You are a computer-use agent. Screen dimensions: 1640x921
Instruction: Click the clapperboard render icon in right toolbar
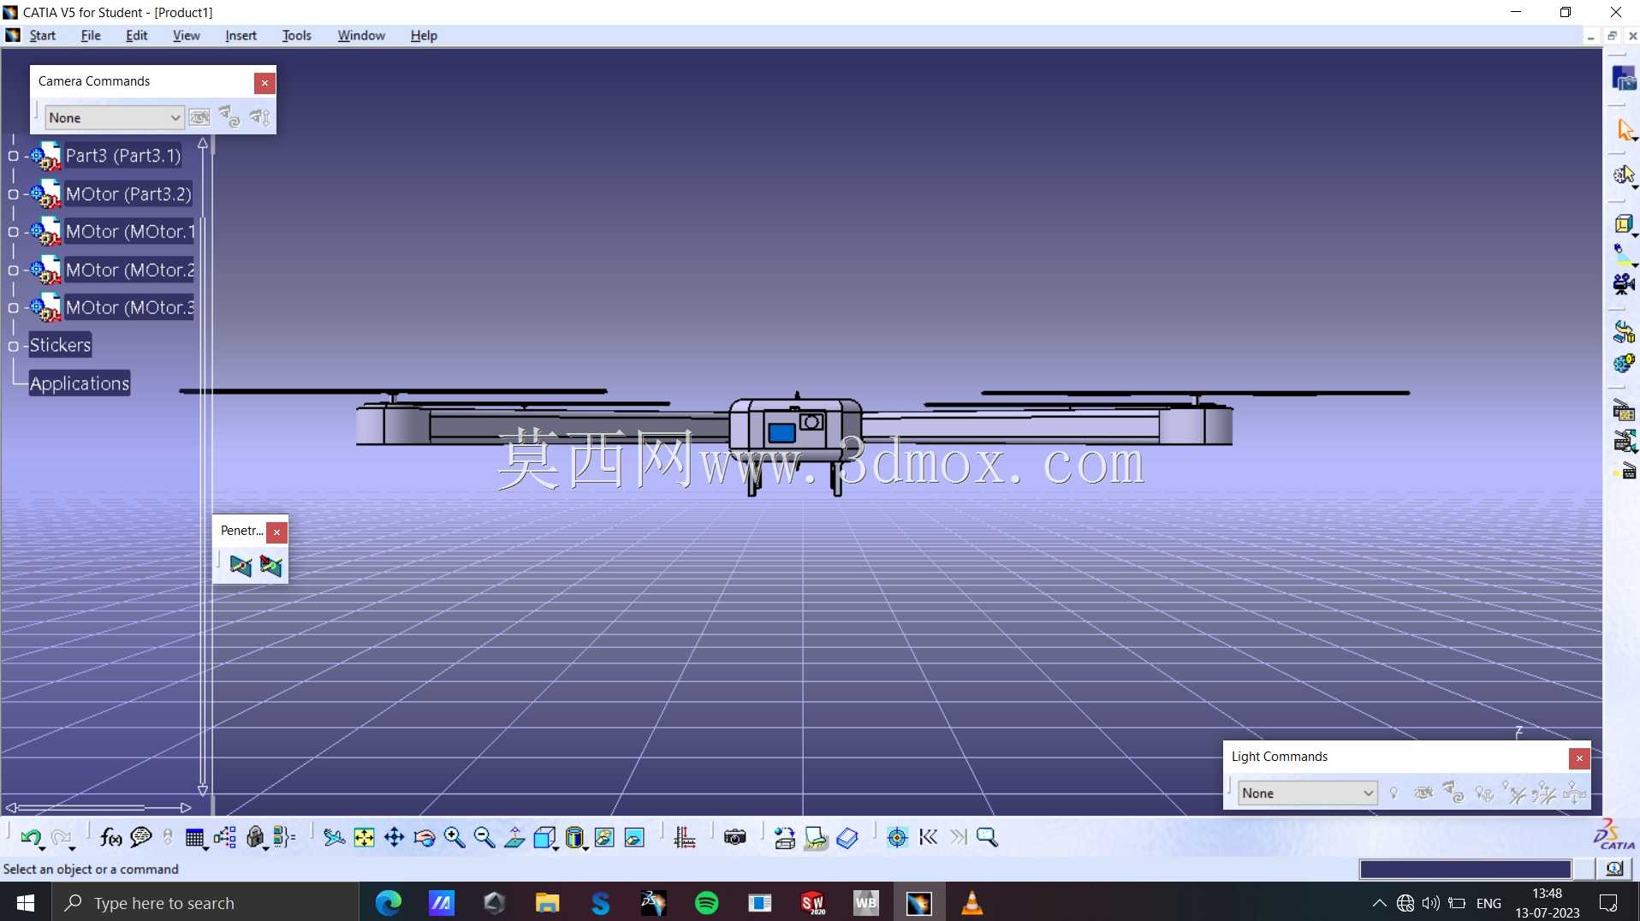[1624, 412]
